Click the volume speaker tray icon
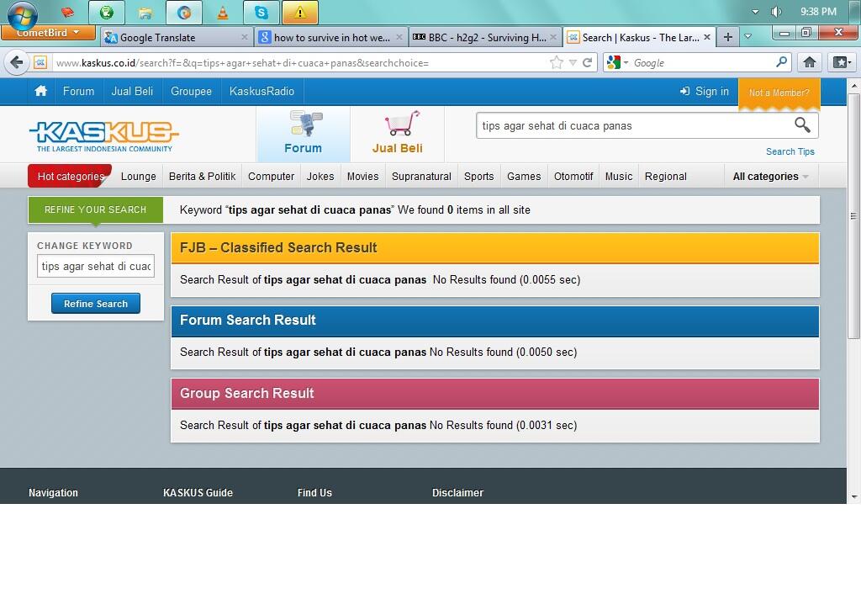 click(x=776, y=12)
